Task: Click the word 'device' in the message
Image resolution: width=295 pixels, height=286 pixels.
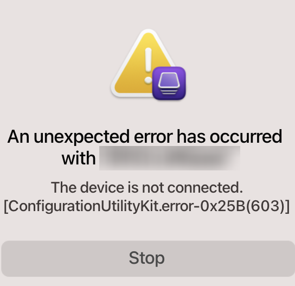Action: (x=102, y=188)
